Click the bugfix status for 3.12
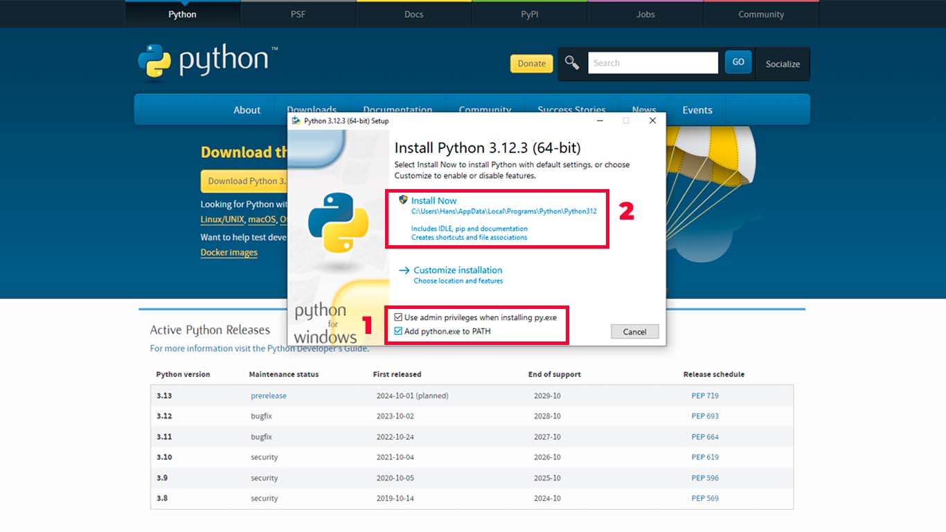This screenshot has width=946, height=532. coord(261,416)
